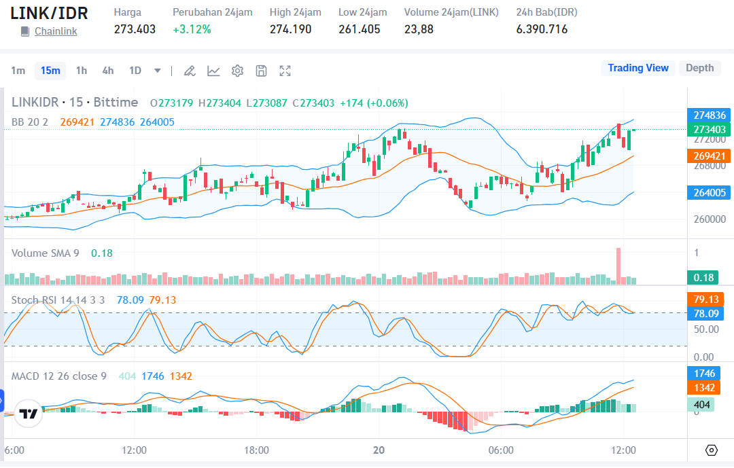Click the 12:00 time axis label on left
This screenshot has height=468, width=734.
135,450
